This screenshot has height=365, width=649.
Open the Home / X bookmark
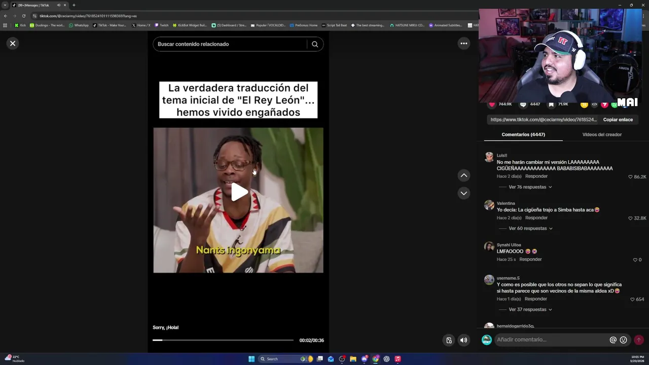(x=141, y=25)
